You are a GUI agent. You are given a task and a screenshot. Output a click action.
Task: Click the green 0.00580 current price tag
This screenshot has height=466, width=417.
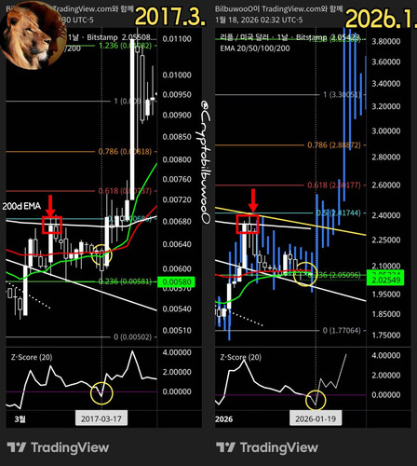177,281
